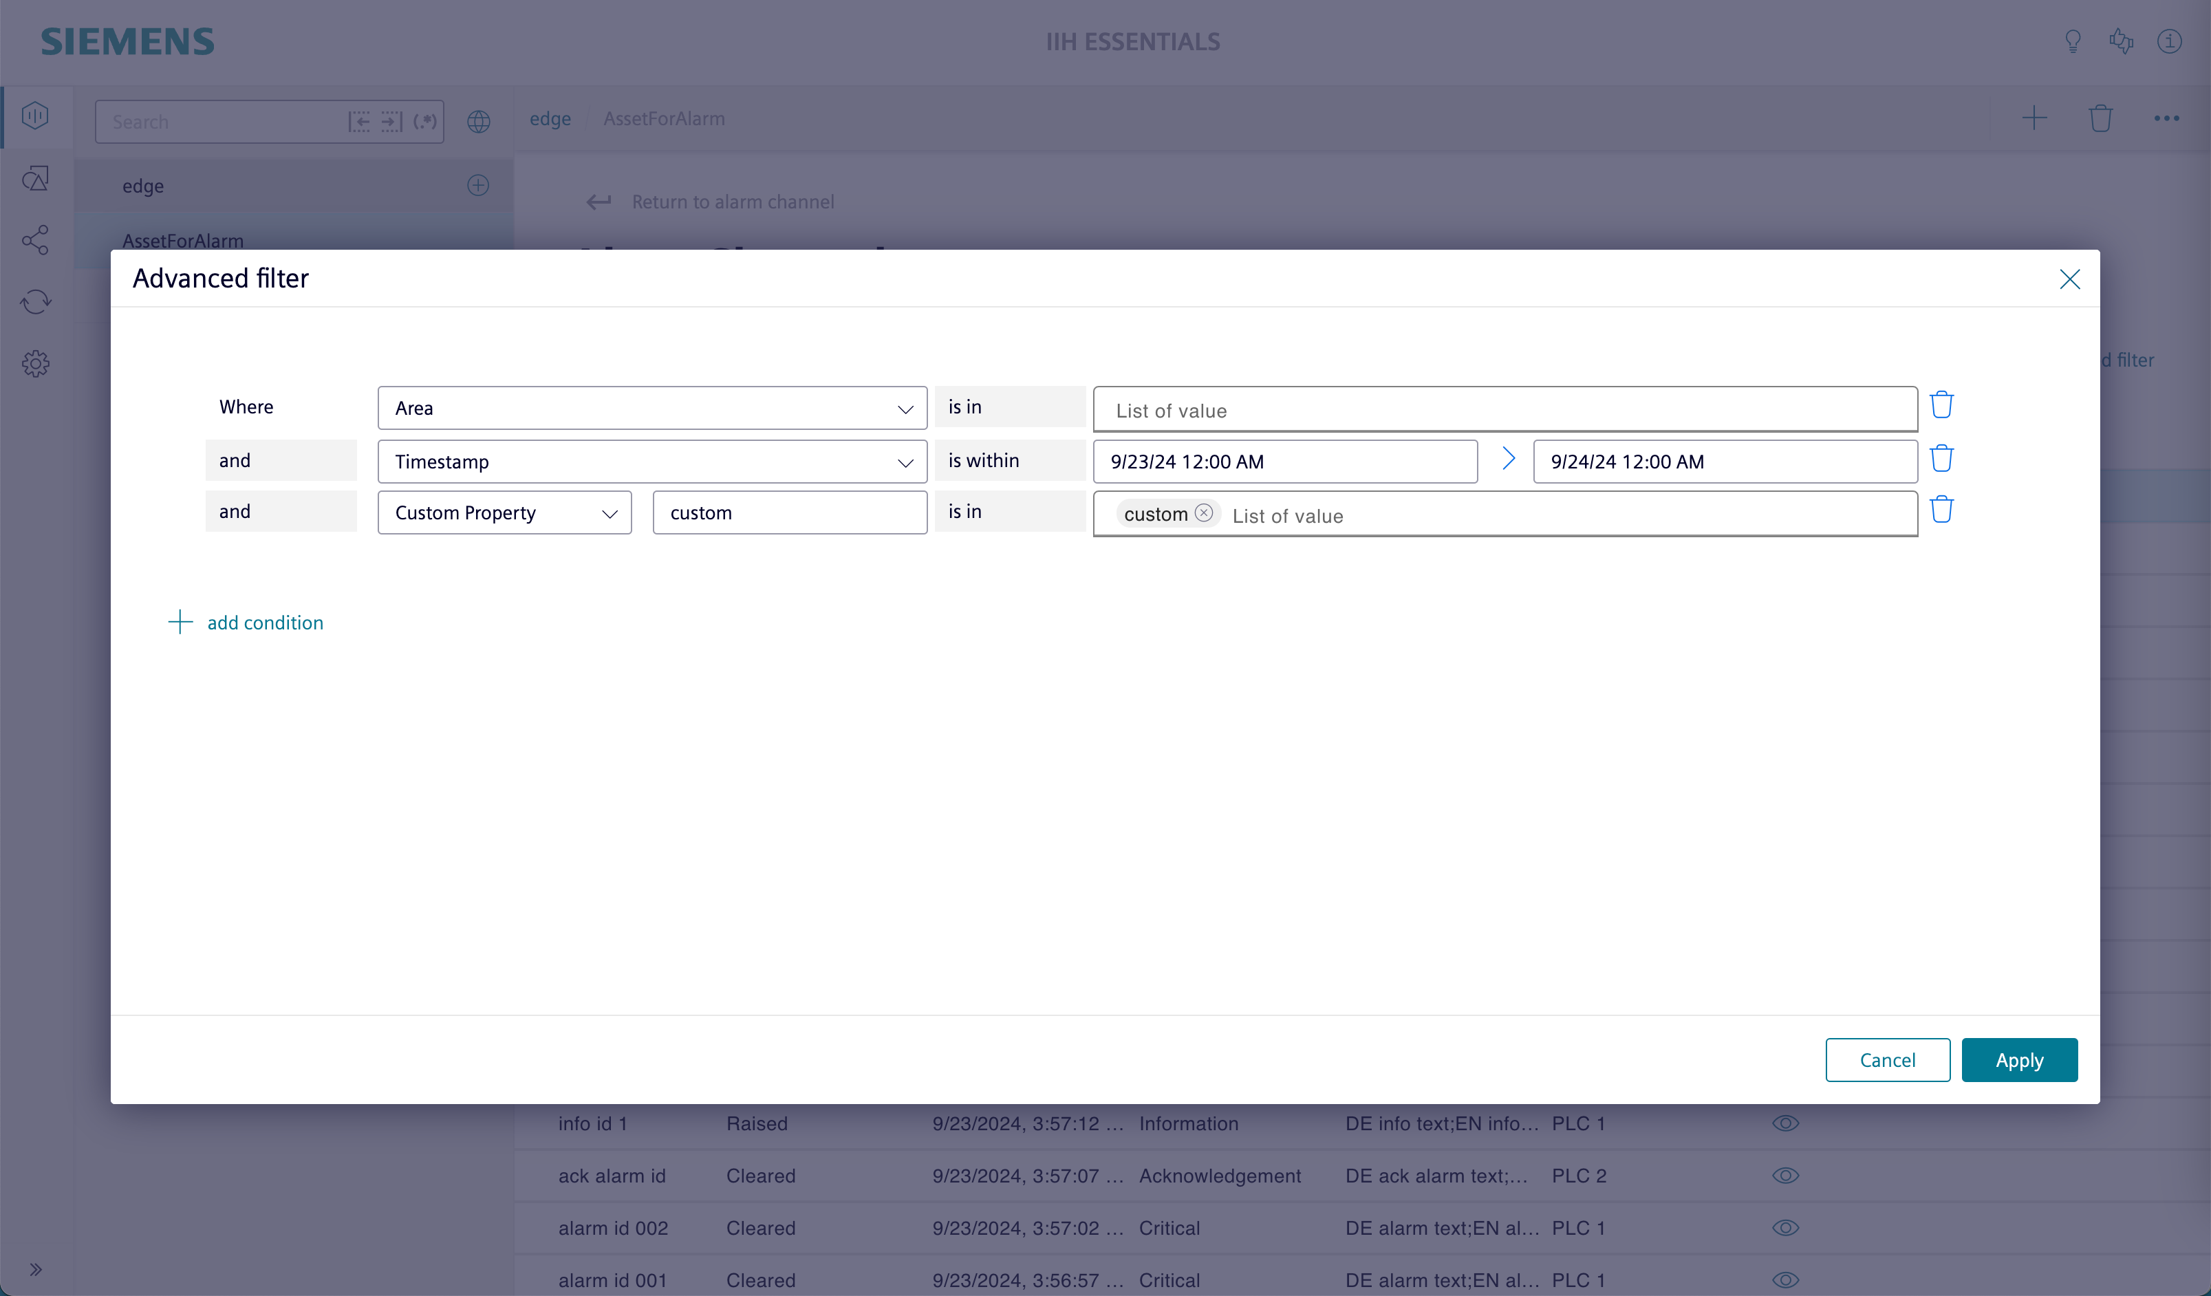Click add condition link
Viewport: 2211px width, 1296px height.
click(x=265, y=622)
